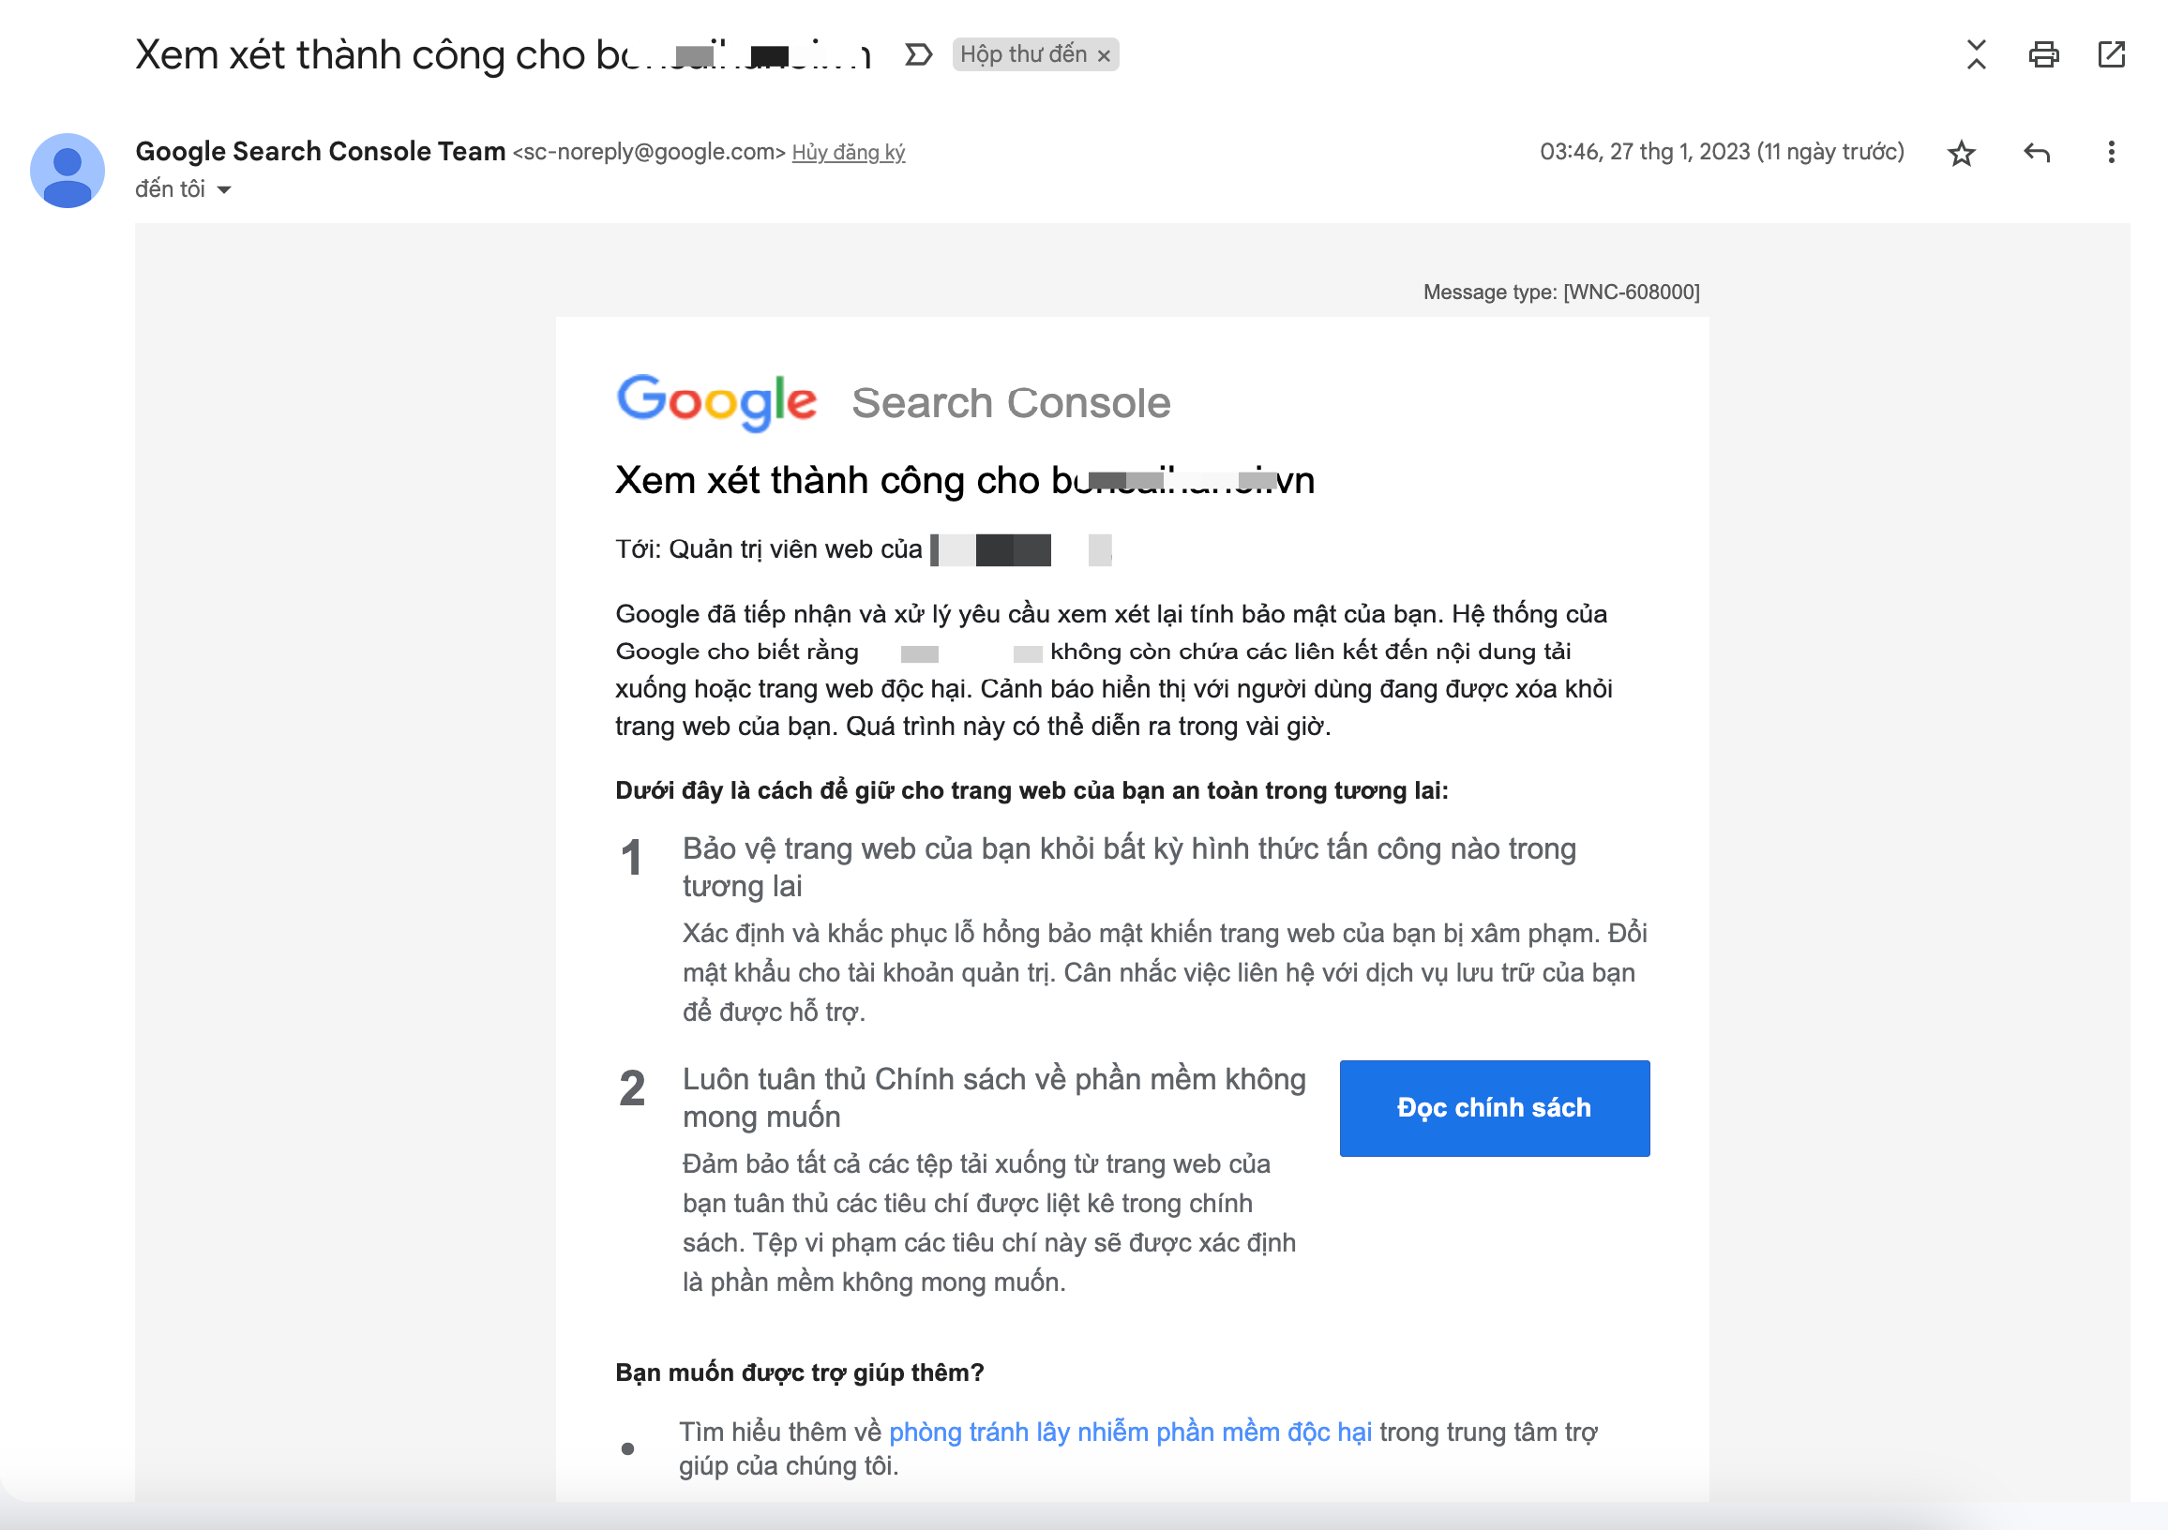Click the sender profile avatar
The image size is (2168, 1530).
pos(67,171)
